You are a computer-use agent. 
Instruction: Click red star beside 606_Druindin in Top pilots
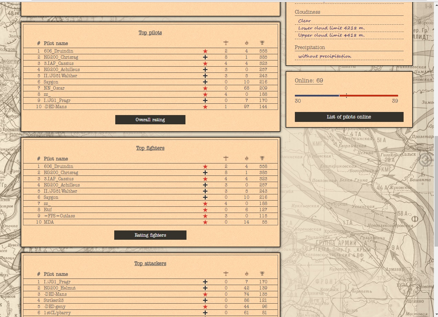point(205,51)
